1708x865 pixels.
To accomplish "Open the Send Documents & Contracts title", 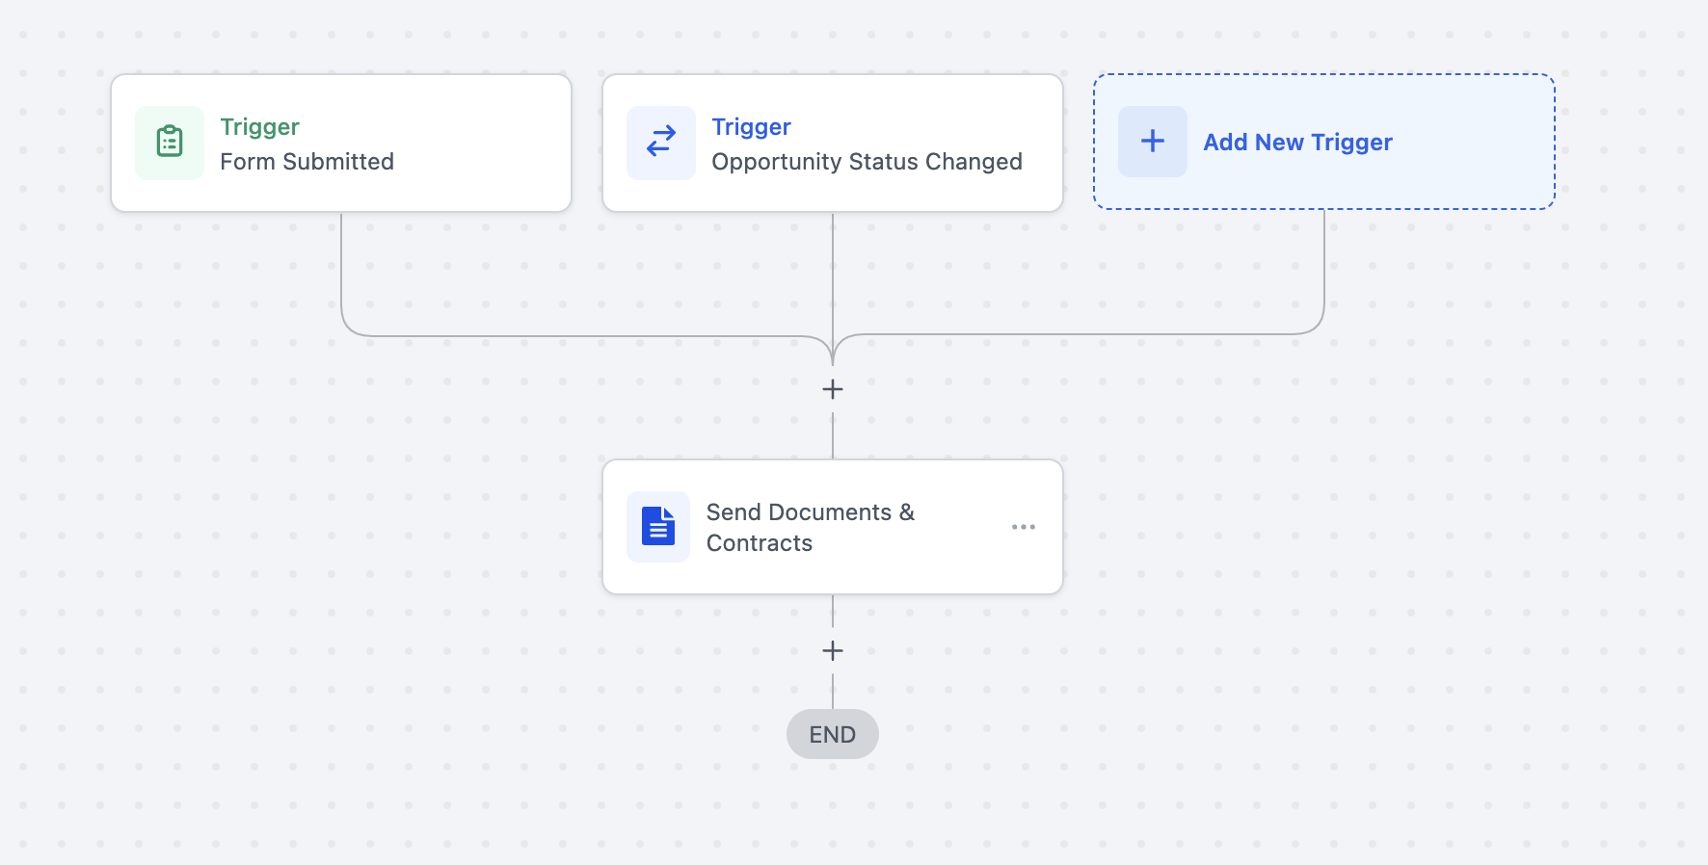I will [810, 527].
